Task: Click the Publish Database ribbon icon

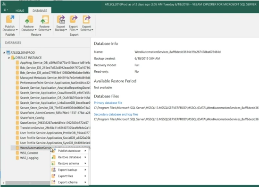Action: tap(10, 19)
